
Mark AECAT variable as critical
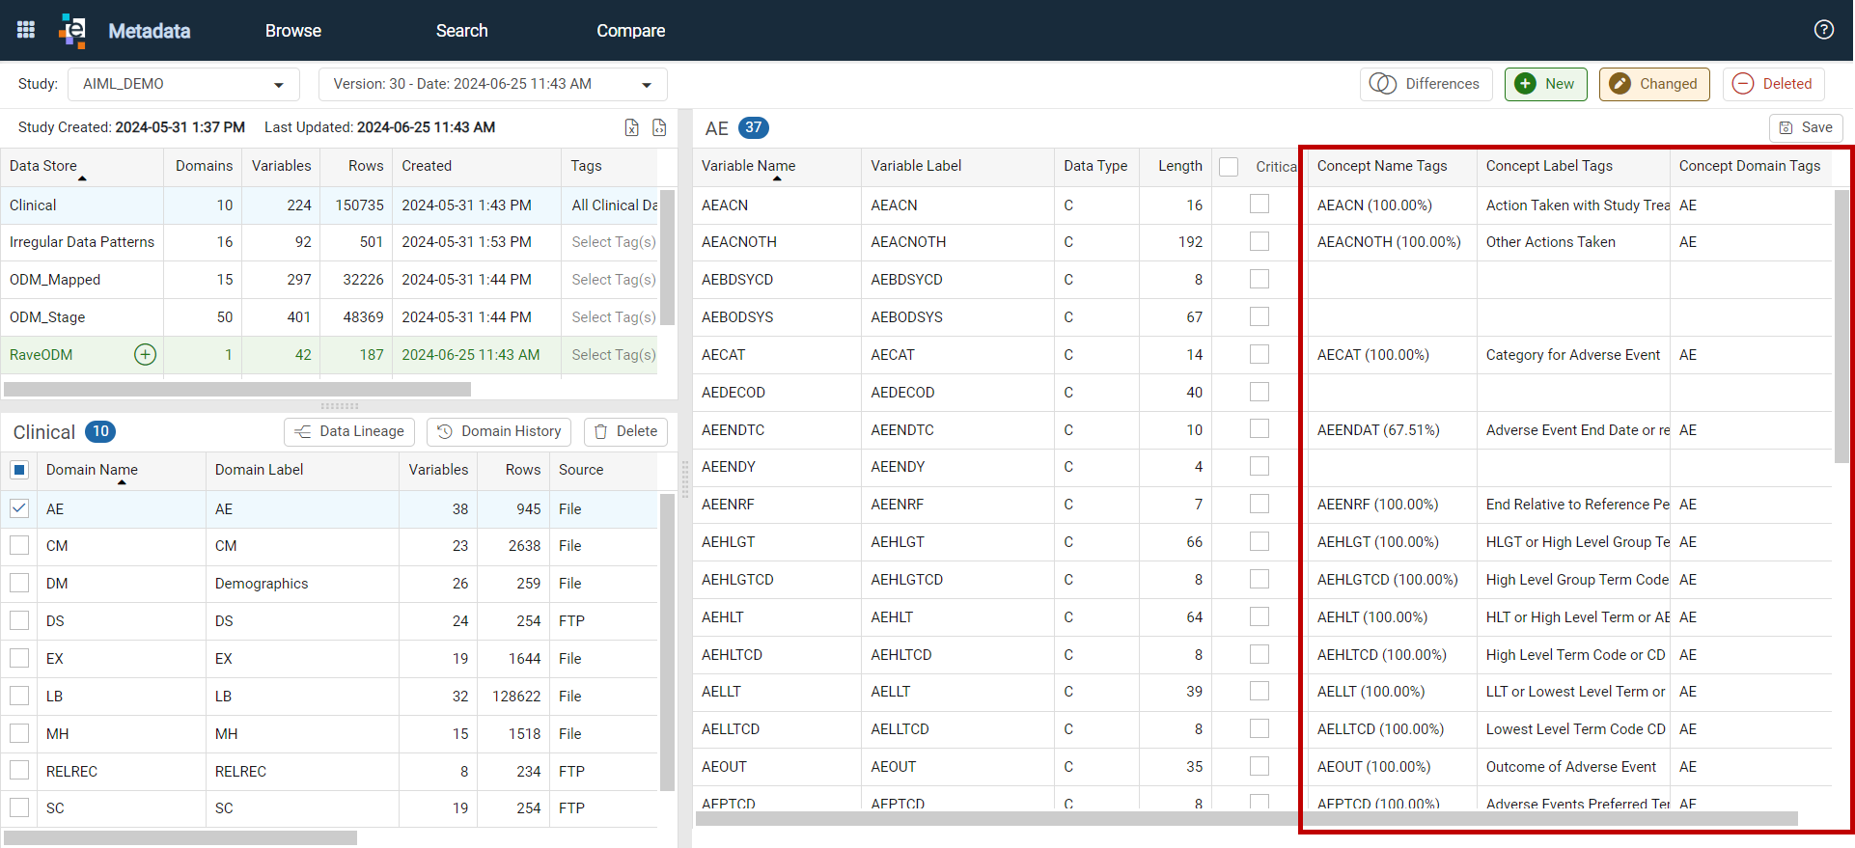coord(1260,354)
